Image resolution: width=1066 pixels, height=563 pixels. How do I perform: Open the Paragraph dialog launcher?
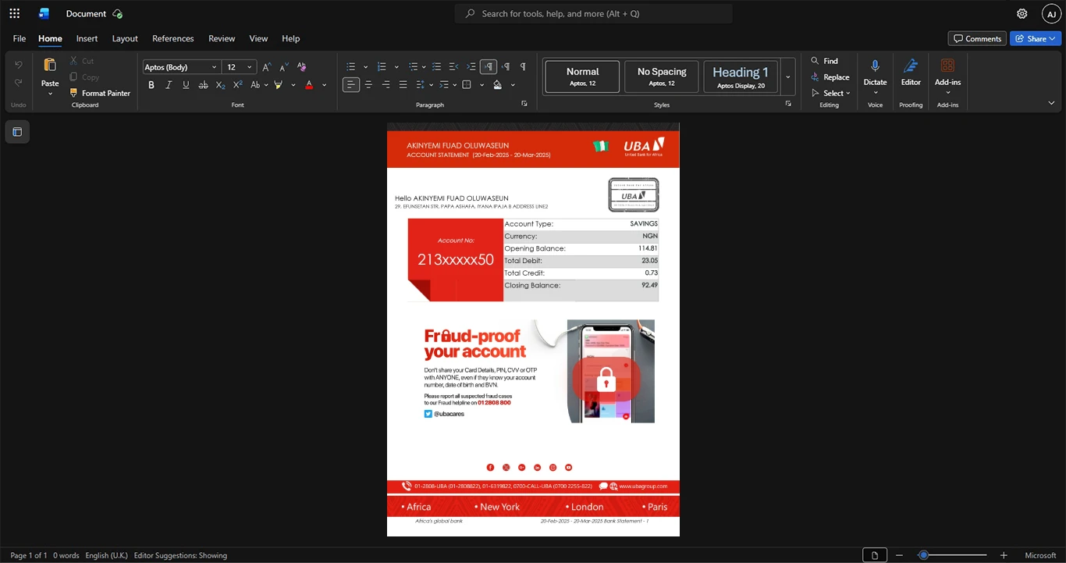pos(524,104)
